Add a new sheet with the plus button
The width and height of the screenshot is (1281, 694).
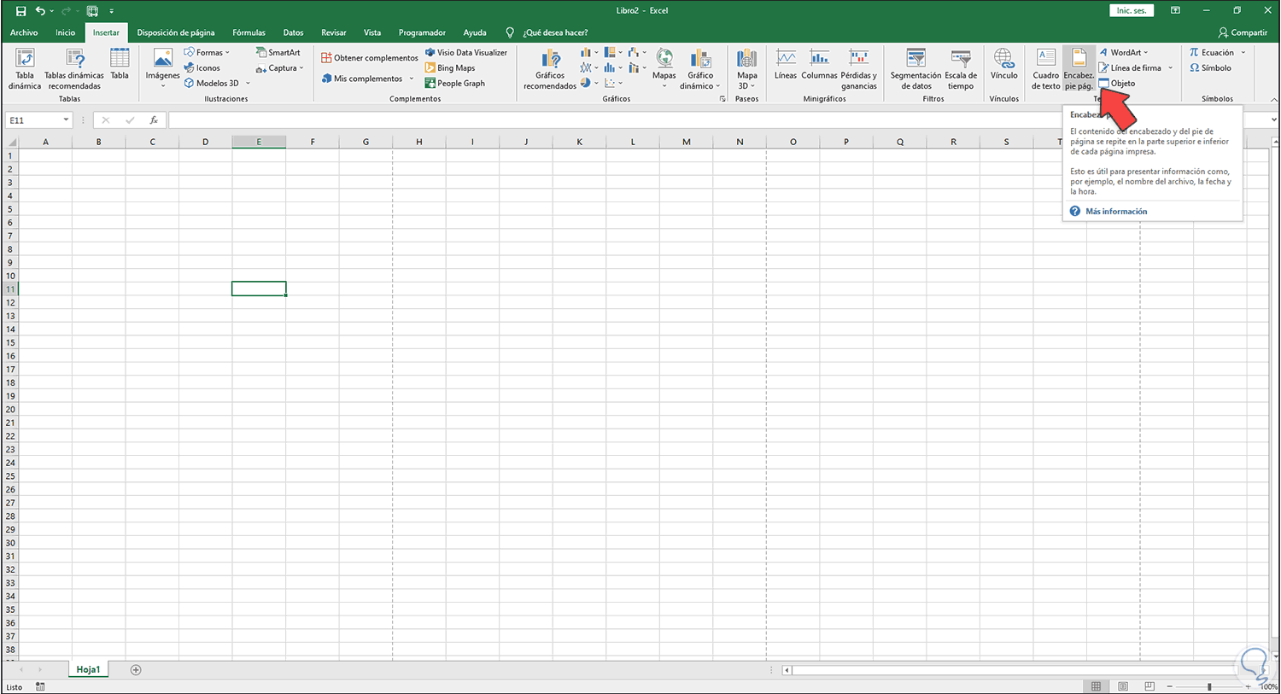[x=136, y=670]
